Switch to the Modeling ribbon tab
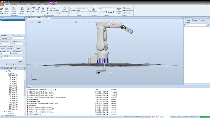Viewport: 210px width, 118px height. click(14, 5)
